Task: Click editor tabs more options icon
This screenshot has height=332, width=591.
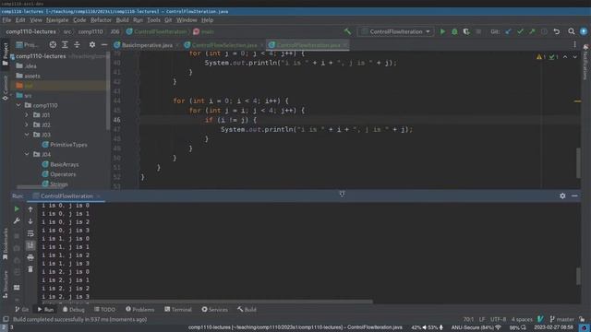Action: (x=574, y=45)
